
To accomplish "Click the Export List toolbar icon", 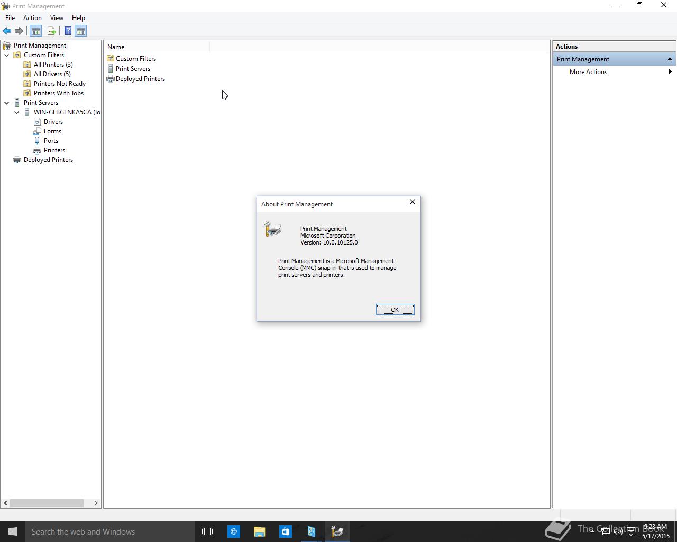I will (x=51, y=31).
